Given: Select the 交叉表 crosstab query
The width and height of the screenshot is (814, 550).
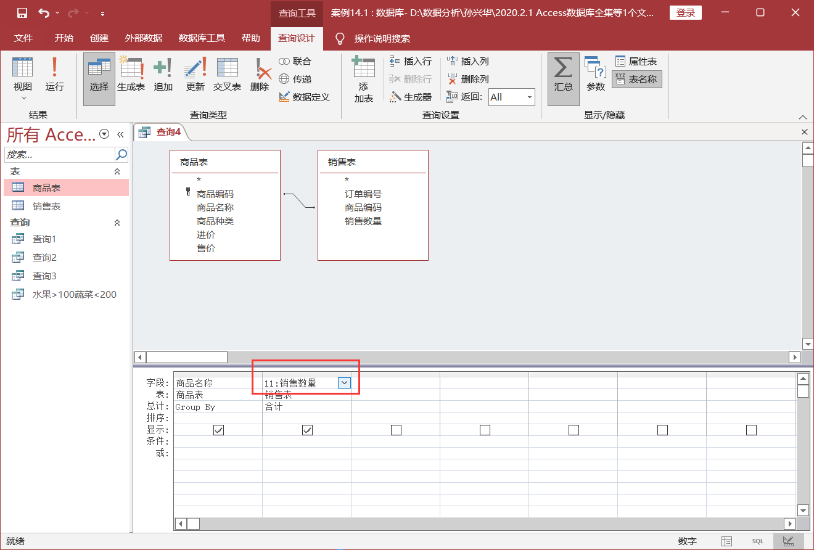Looking at the screenshot, I should tap(227, 75).
